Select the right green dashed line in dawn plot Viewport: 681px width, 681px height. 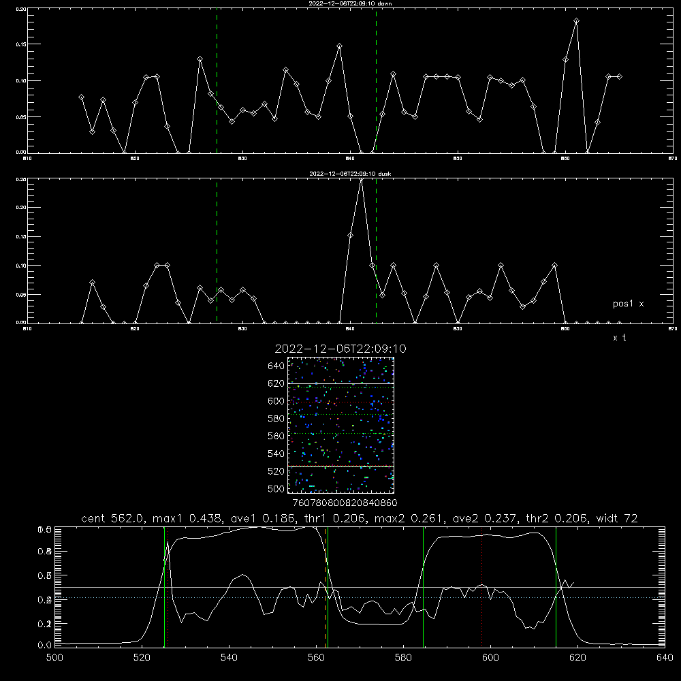click(376, 80)
